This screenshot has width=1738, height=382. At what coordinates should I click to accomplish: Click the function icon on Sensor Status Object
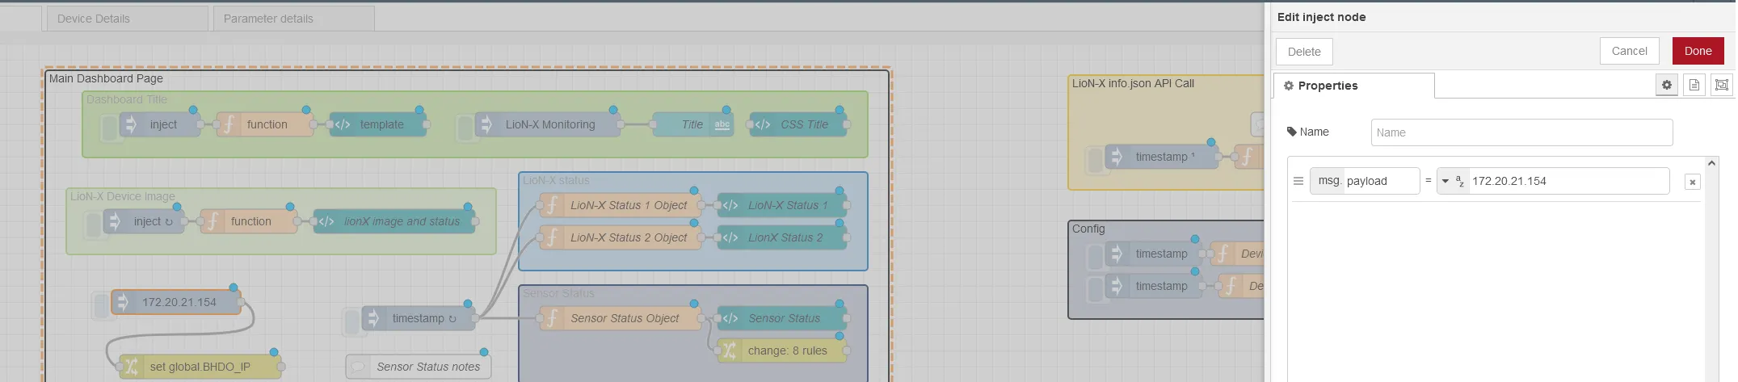(x=552, y=318)
